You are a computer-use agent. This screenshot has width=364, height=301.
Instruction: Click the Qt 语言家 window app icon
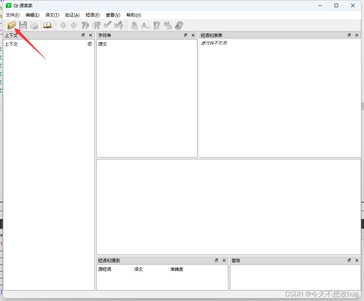pos(9,5)
